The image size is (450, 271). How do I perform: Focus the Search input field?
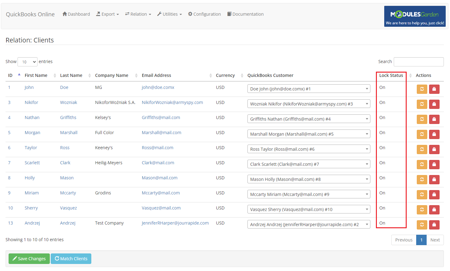pyautogui.click(x=419, y=62)
